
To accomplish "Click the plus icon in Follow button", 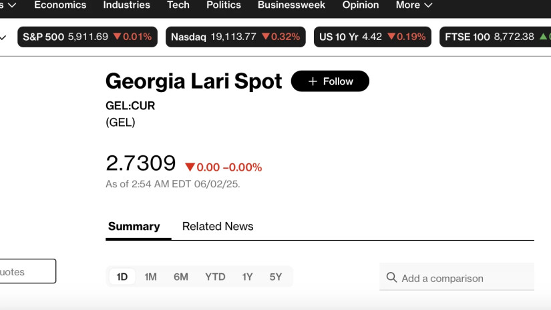I will 313,81.
